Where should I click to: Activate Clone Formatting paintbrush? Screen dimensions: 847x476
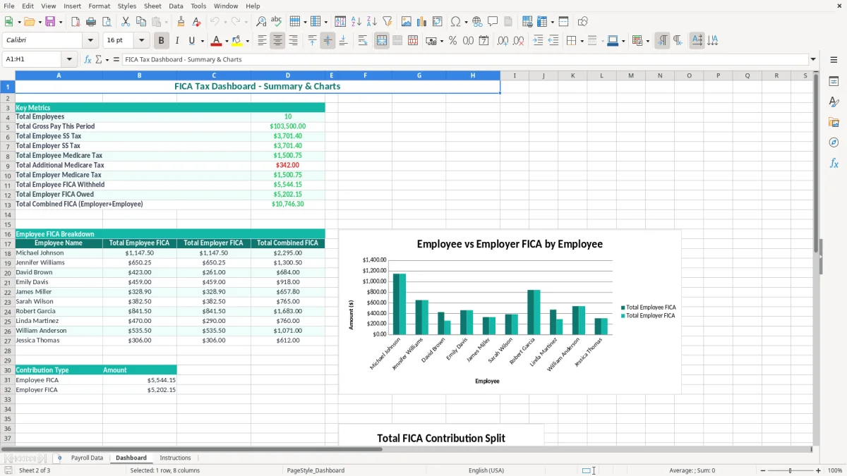pyautogui.click(x=181, y=22)
